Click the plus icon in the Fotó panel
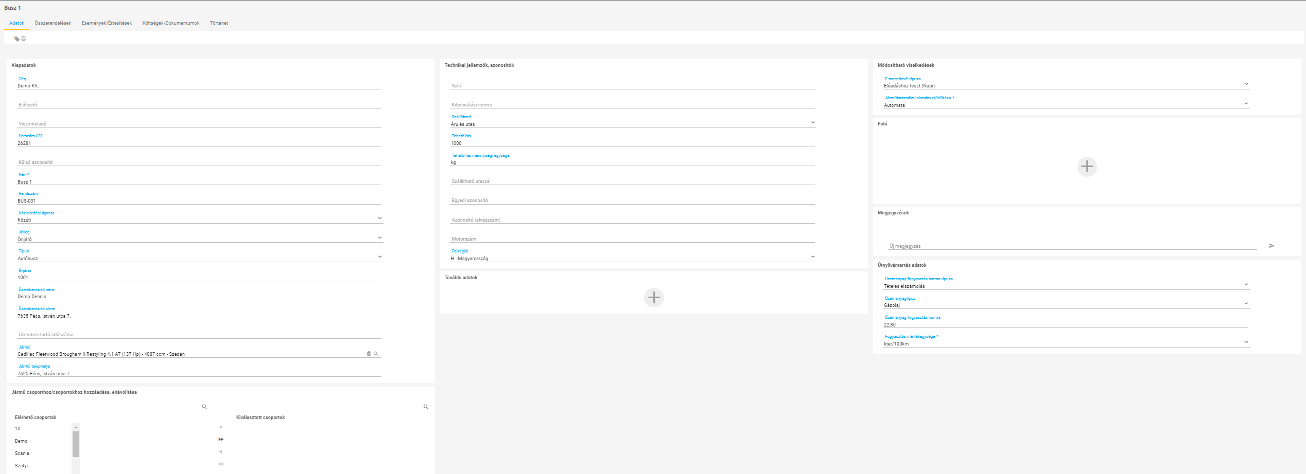Image resolution: width=1306 pixels, height=474 pixels. [x=1087, y=167]
